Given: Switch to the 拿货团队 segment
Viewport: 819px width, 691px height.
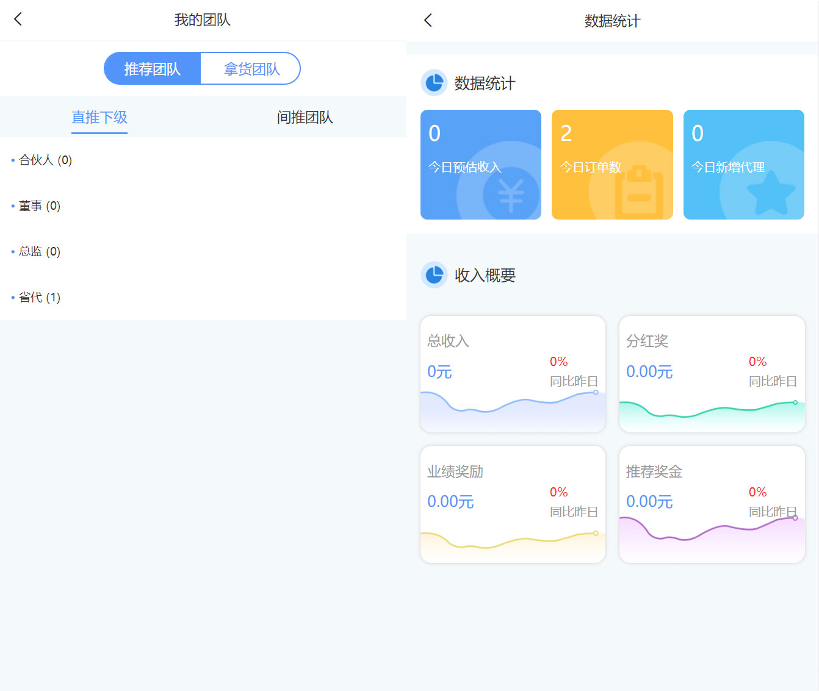Looking at the screenshot, I should pyautogui.click(x=251, y=69).
